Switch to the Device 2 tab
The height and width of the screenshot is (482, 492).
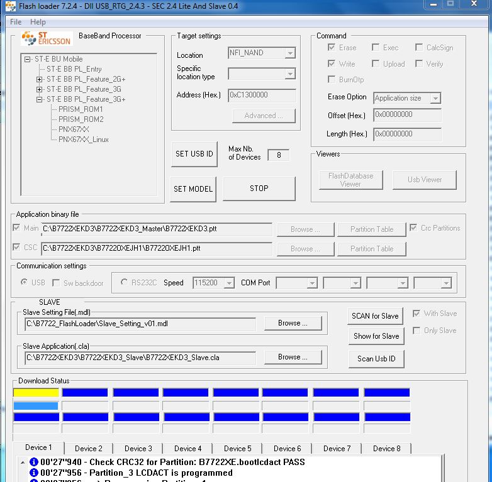(89, 449)
